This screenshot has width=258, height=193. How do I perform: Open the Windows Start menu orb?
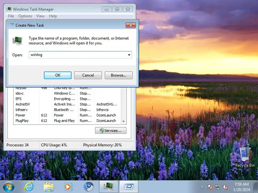tap(8, 187)
